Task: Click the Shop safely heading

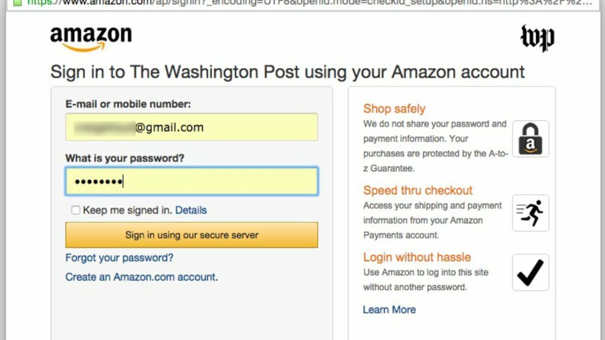Action: click(x=394, y=109)
